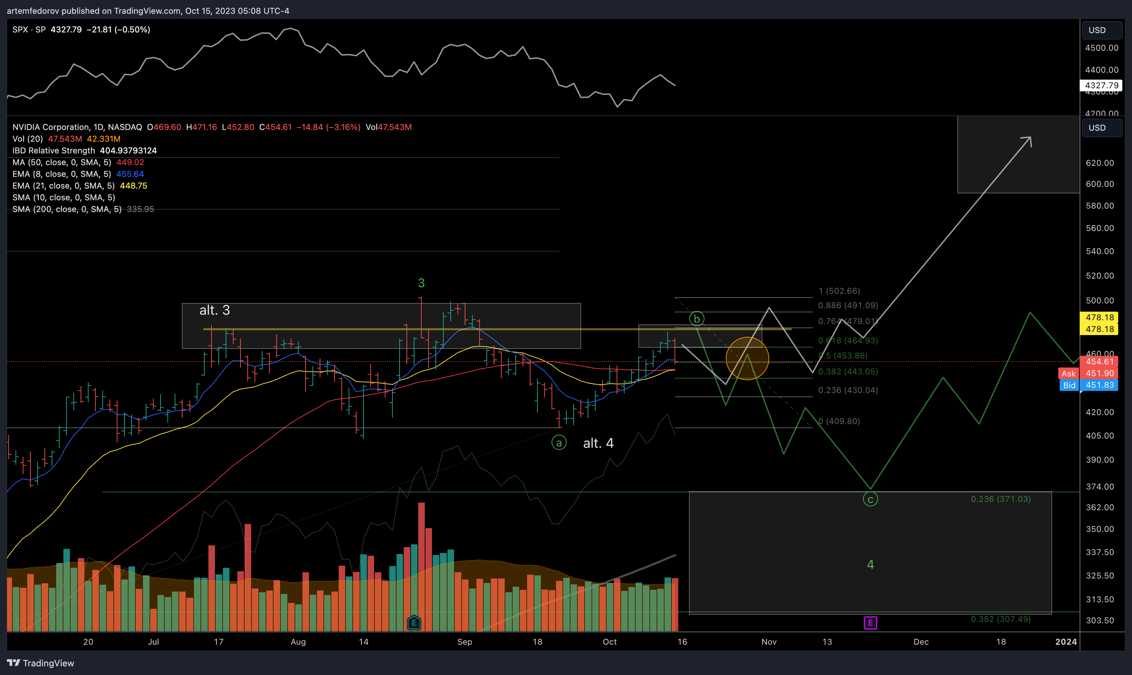
Task: Click the Oct date on time axis
Action: tap(609, 642)
